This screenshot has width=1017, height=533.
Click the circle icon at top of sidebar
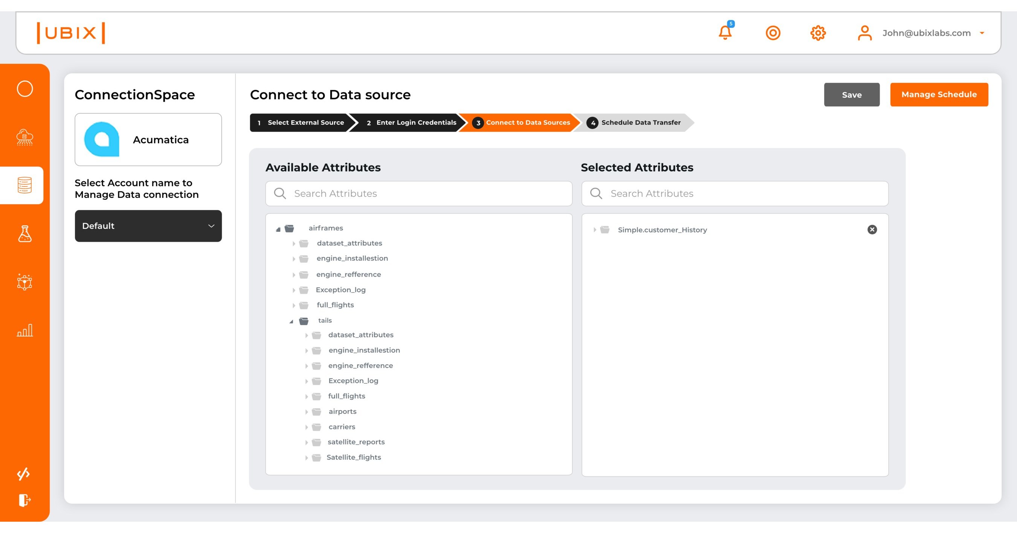(24, 89)
